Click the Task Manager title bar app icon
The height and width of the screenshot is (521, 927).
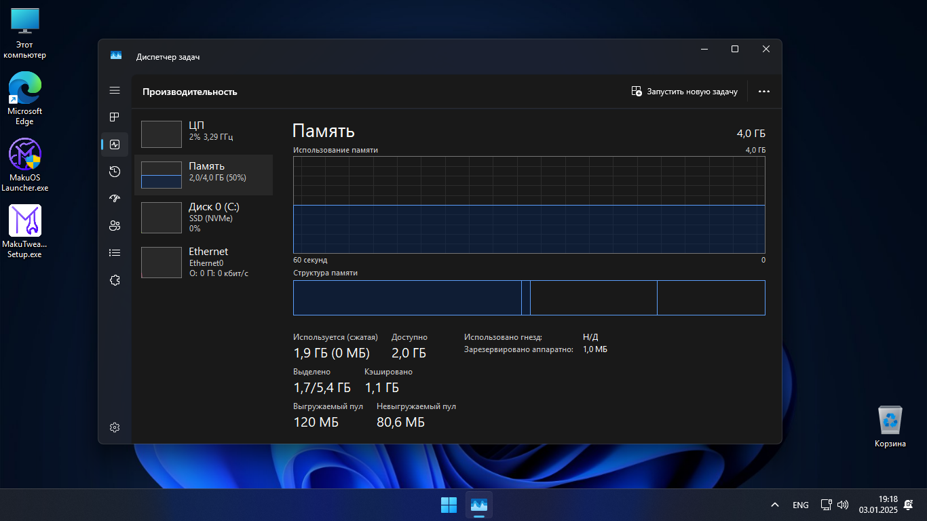click(116, 56)
